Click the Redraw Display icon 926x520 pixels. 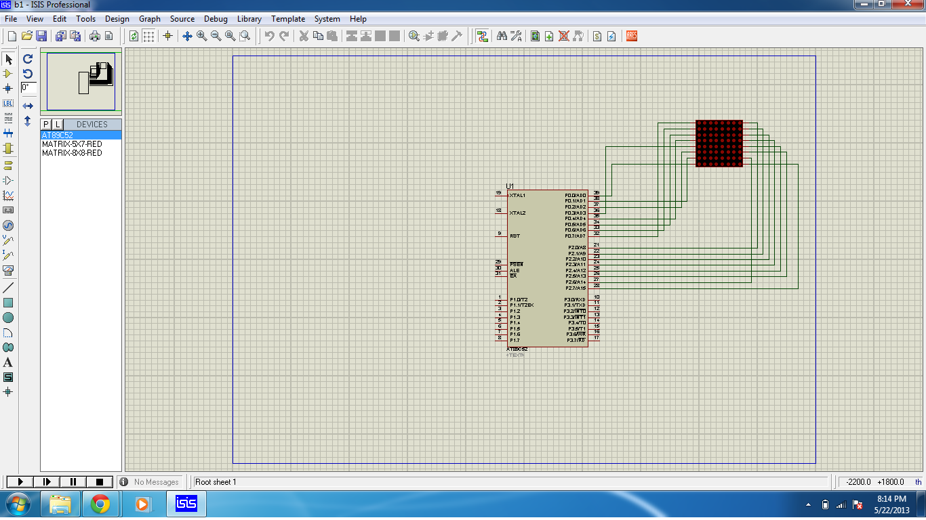point(134,36)
